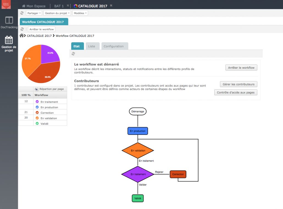Toggle the En traitement status checkmark
283x209 pixels.
pos(37,102)
